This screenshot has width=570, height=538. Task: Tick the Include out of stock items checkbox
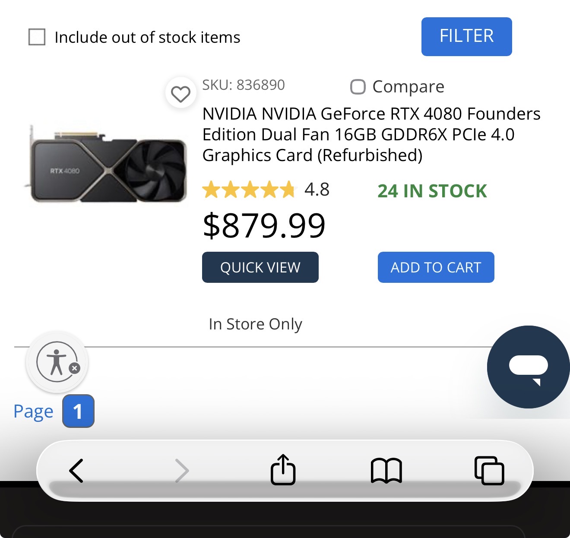pyautogui.click(x=37, y=37)
